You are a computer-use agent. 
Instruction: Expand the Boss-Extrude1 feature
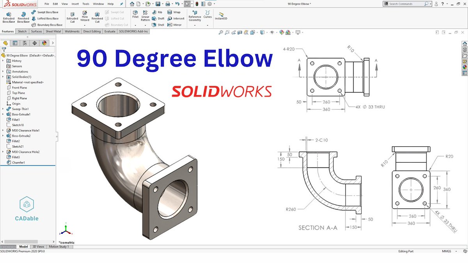click(x=4, y=115)
